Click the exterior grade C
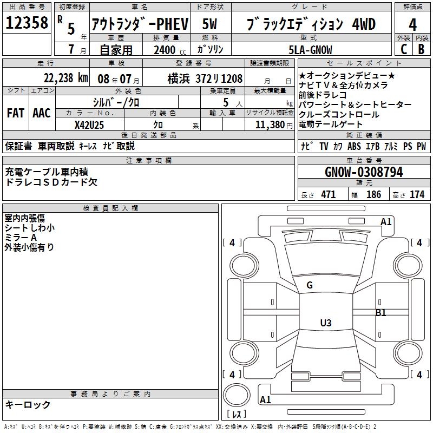 [x=403, y=49]
